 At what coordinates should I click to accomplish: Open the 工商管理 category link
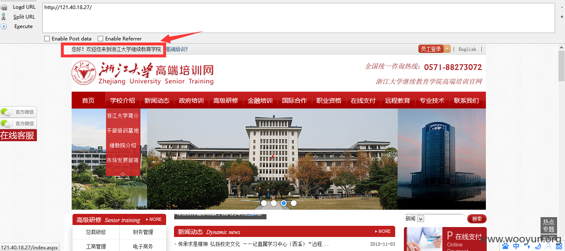[96, 246]
